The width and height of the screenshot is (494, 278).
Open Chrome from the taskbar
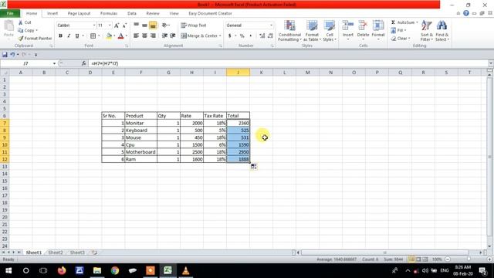[x=115, y=270]
